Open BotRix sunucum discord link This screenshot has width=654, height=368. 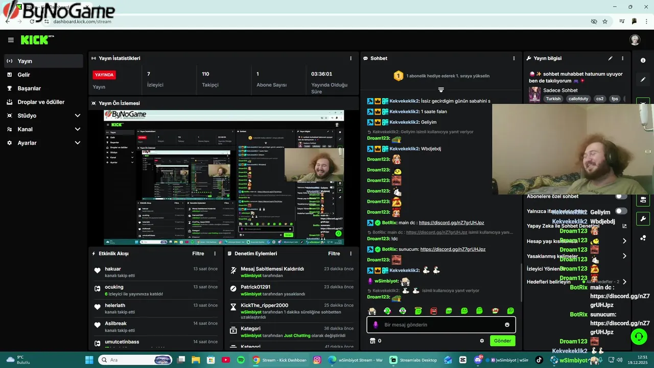pos(453,249)
